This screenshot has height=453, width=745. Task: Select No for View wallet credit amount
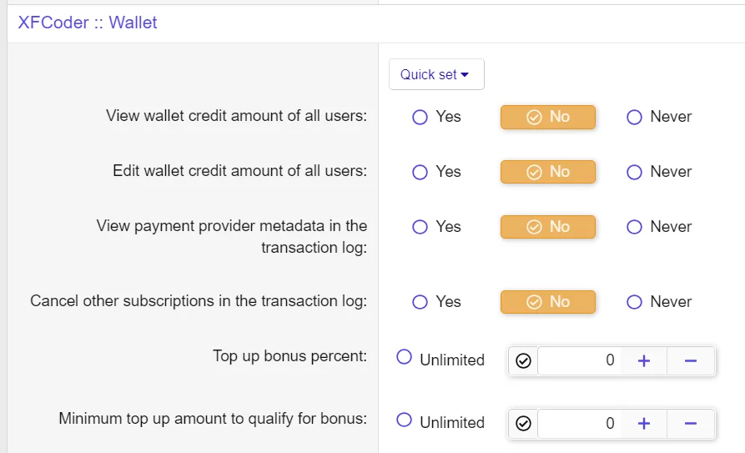[548, 117]
